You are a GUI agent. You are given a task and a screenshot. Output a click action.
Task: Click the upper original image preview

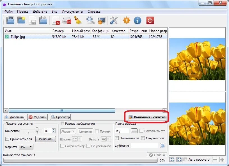point(197,59)
